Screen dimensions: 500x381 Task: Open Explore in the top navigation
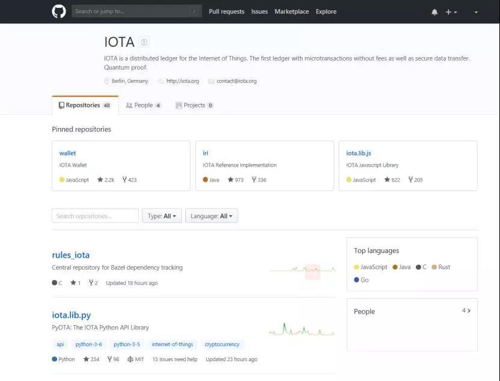pos(326,11)
